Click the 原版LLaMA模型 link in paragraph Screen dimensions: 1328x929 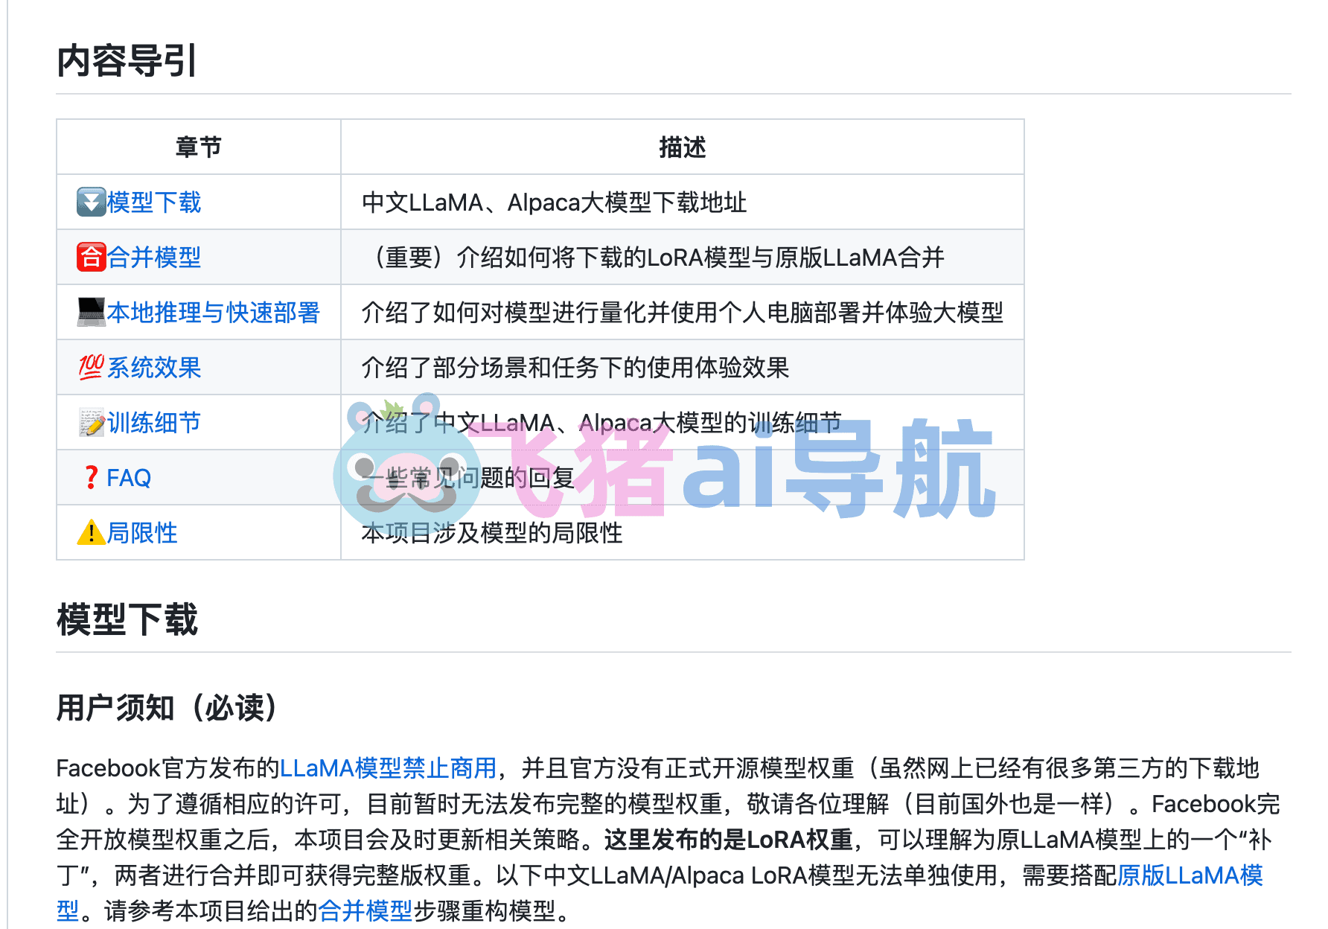[1191, 875]
